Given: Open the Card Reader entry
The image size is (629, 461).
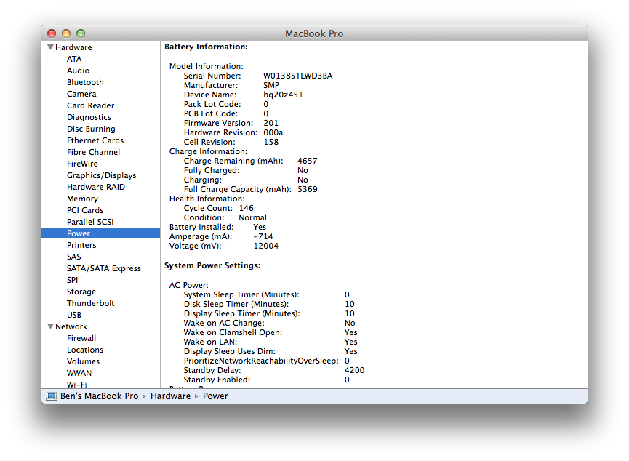Looking at the screenshot, I should [x=91, y=105].
